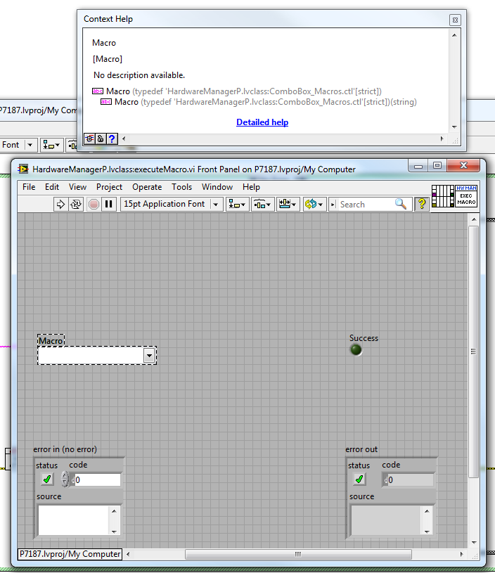This screenshot has height=573, width=495.
Task: Click the LabVIEW icon in title bar
Action: [x=23, y=169]
